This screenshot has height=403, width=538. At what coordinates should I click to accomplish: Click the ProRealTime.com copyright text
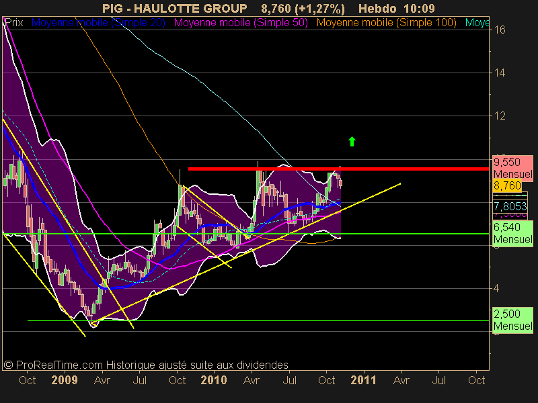pyautogui.click(x=146, y=365)
